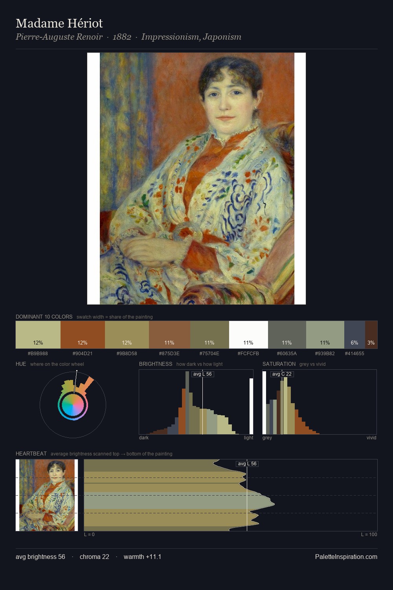
Task: Click the hex code #875D3E label
Action: pos(169,353)
